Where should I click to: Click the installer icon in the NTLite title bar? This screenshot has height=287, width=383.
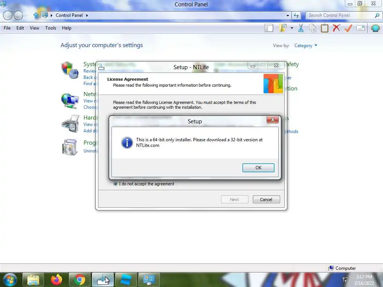pyautogui.click(x=101, y=67)
